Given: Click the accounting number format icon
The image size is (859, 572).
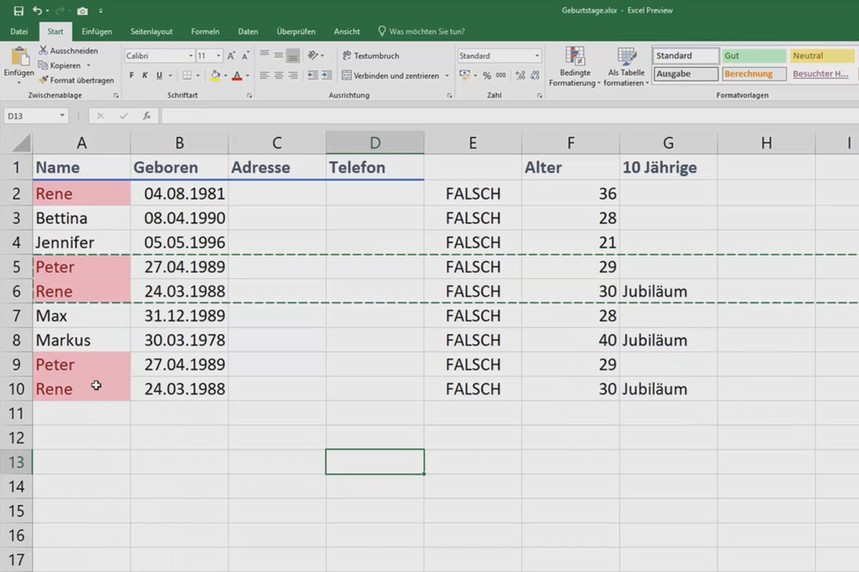Looking at the screenshot, I should tap(464, 75).
